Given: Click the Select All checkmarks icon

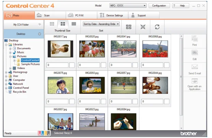Looking at the screenshot, I should (128, 27).
